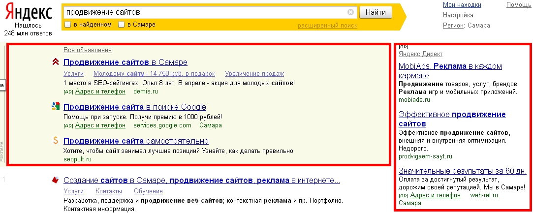
Task: Open ad 'Продвижение сайтов в Самаре'
Action: tap(125, 62)
